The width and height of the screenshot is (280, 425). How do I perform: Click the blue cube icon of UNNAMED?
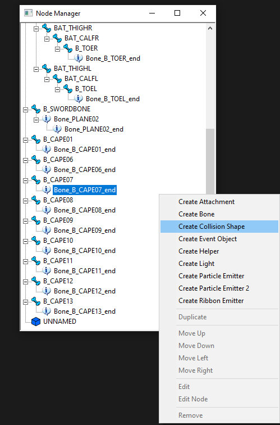click(x=36, y=322)
